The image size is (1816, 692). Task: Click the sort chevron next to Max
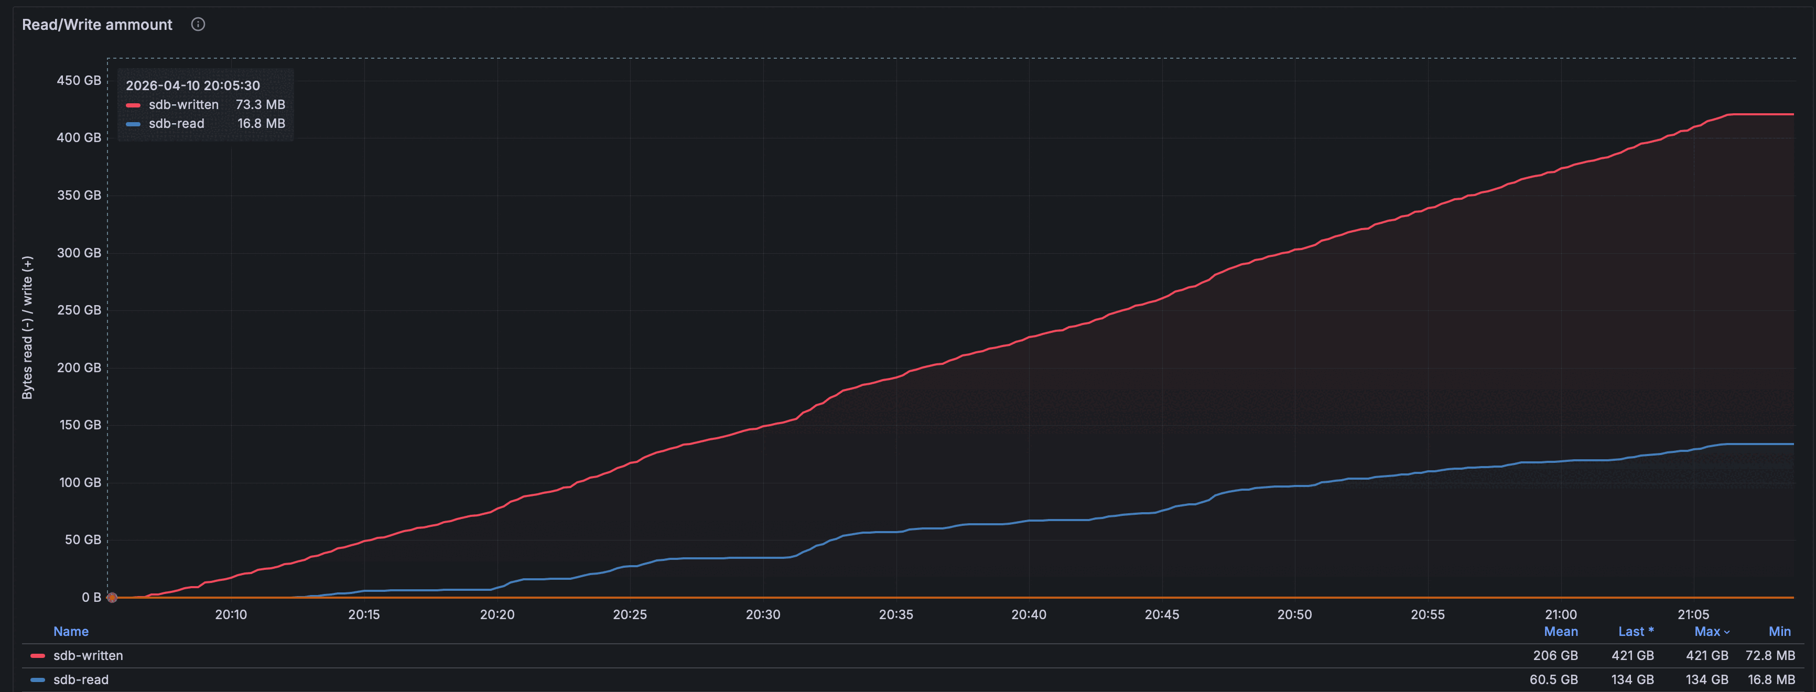pos(1726,632)
